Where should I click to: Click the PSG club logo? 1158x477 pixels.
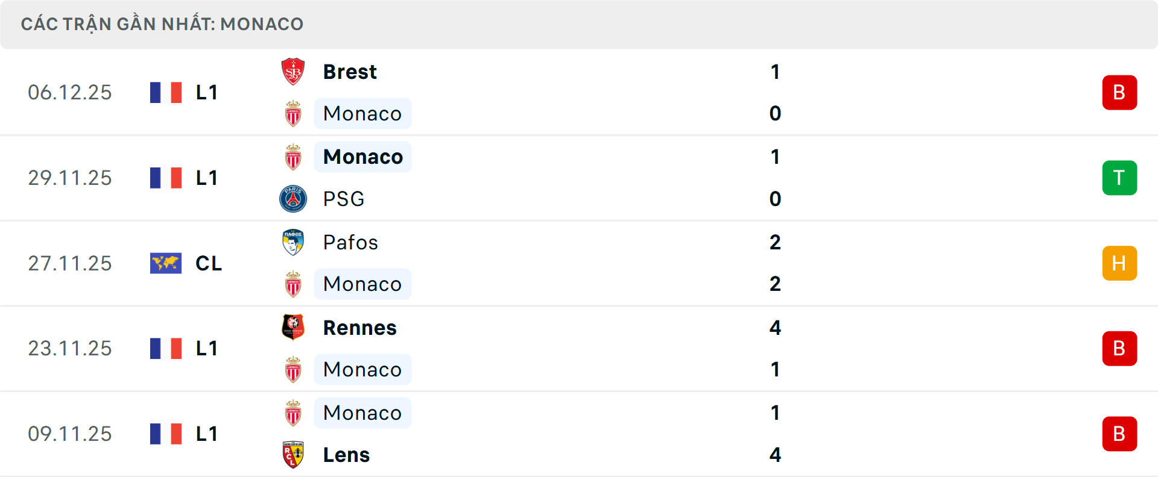click(293, 199)
